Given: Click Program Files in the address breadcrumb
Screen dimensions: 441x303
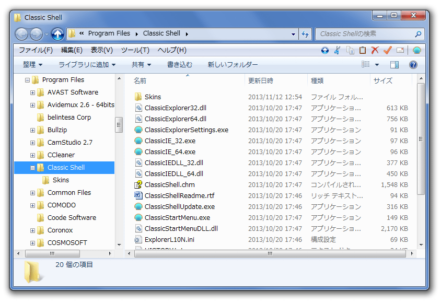Looking at the screenshot, I should [109, 33].
